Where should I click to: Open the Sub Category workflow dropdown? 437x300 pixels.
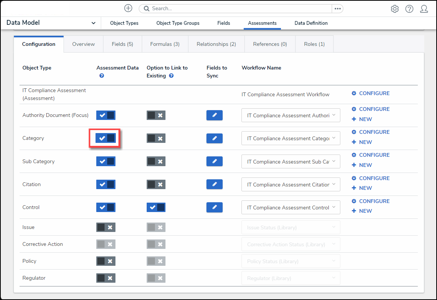pos(291,162)
